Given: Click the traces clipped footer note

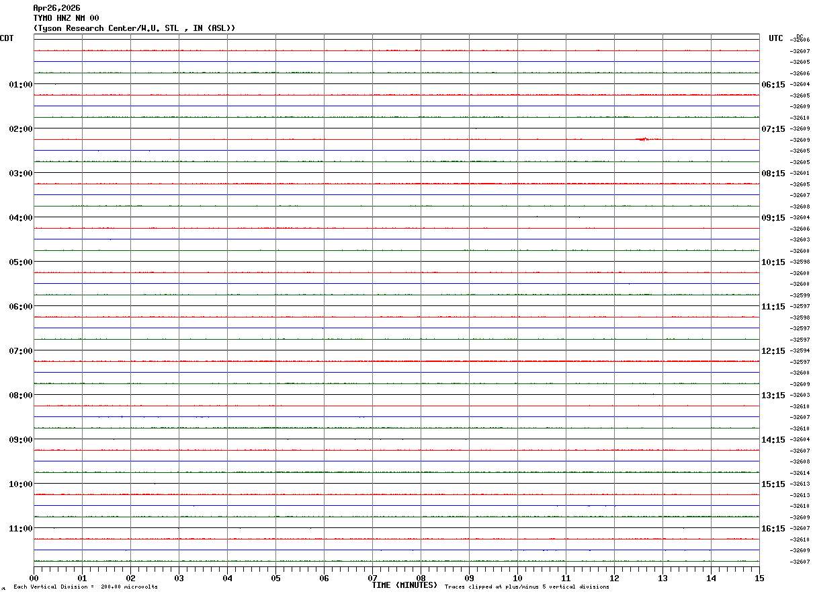Looking at the screenshot, I should 527,587.
